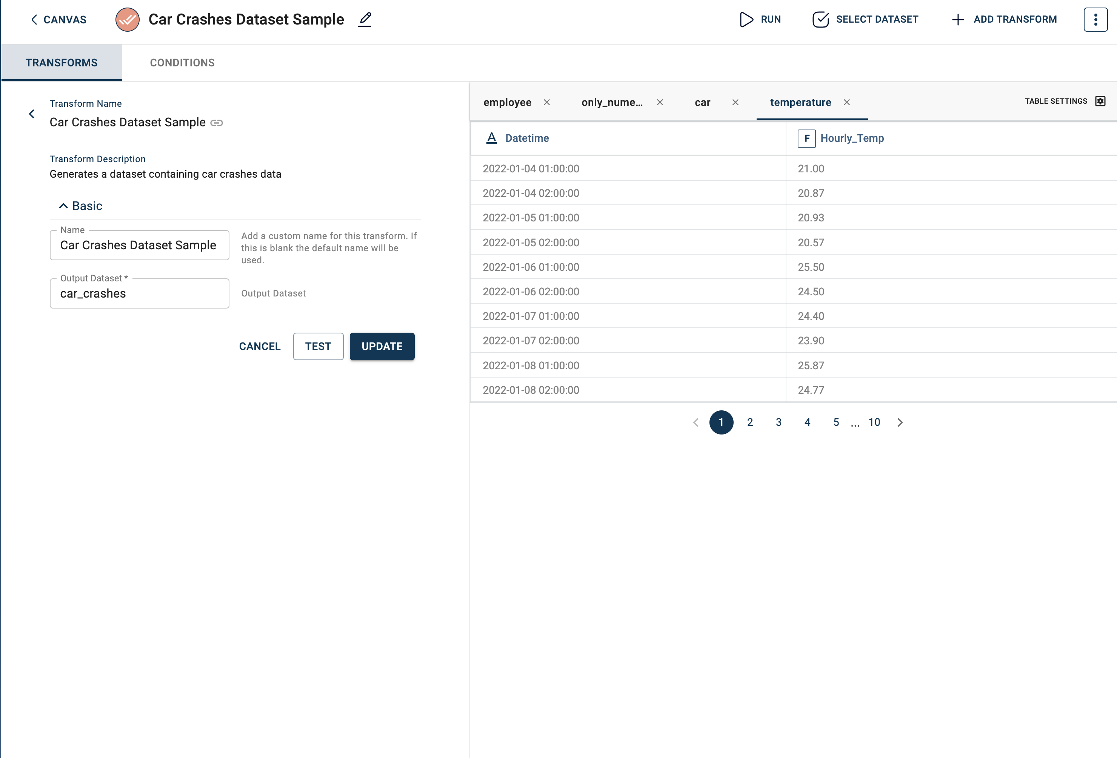Image resolution: width=1117 pixels, height=760 pixels.
Task: Click the Test button
Action: tap(318, 346)
